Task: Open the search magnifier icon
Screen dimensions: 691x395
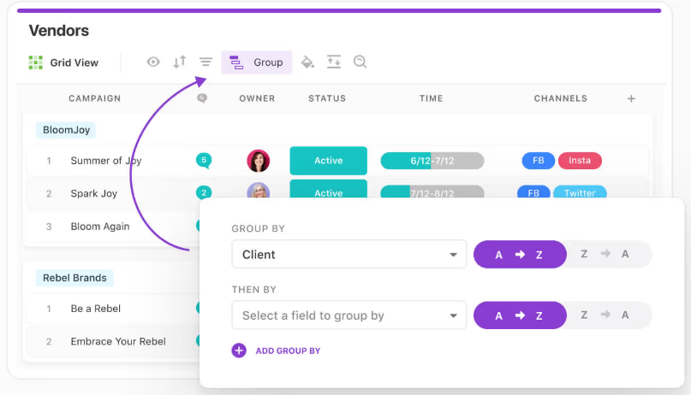Action: (360, 62)
